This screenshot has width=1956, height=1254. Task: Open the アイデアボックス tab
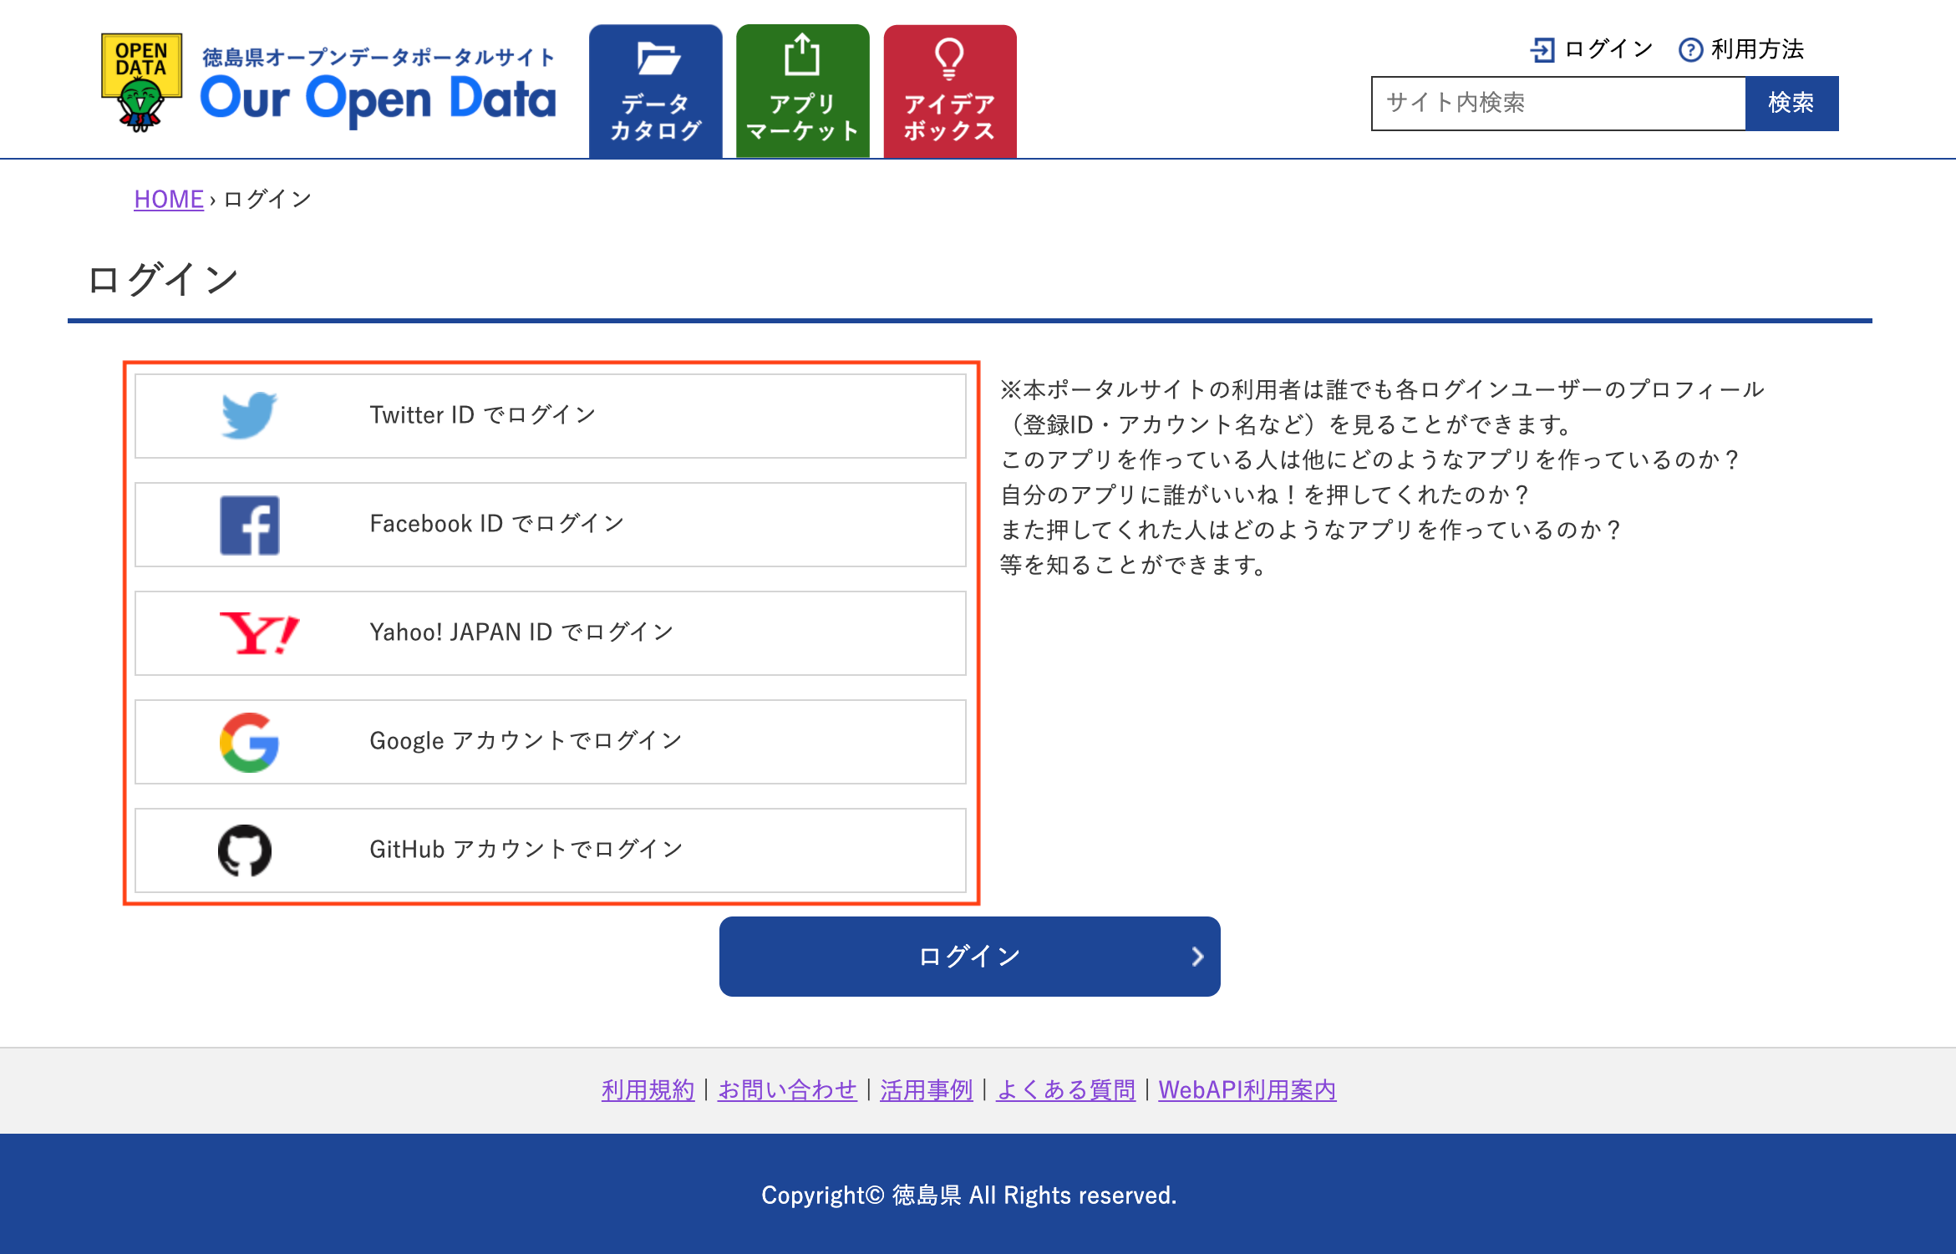950,91
